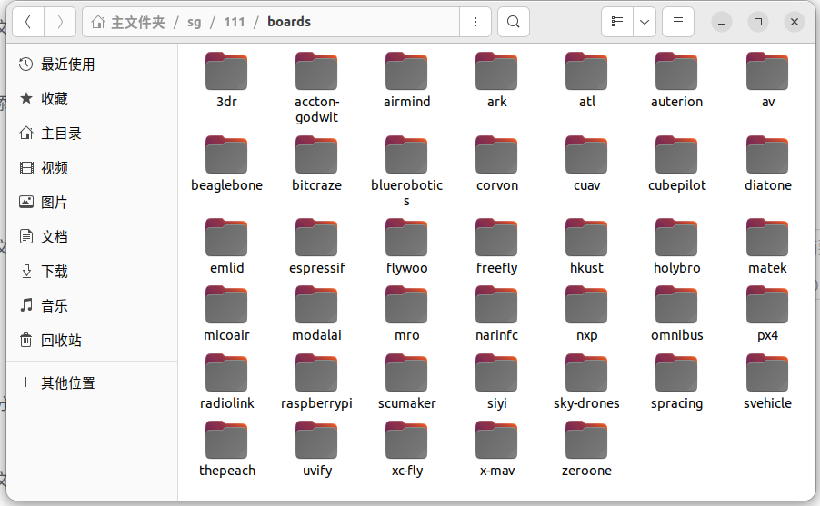The height and width of the screenshot is (506, 820).
Task: Click the nxp folder name
Action: tap(586, 335)
